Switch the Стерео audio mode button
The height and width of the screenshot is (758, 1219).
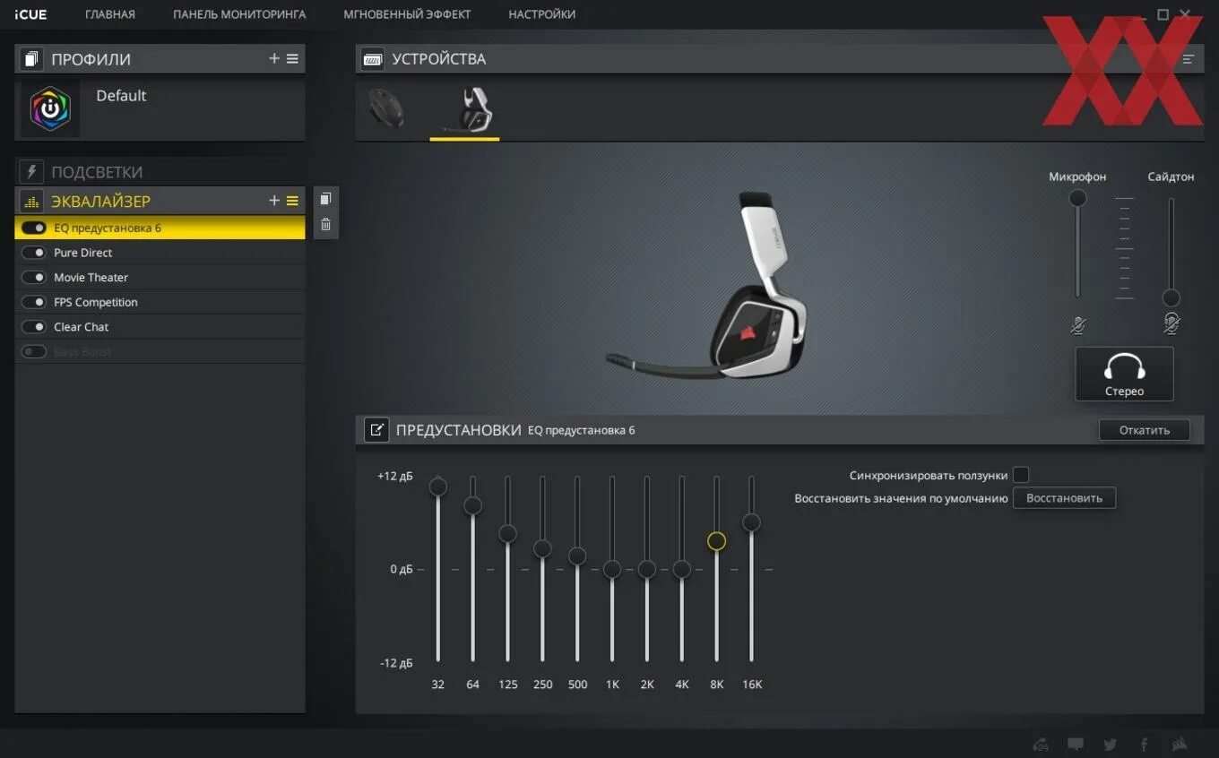tap(1124, 374)
